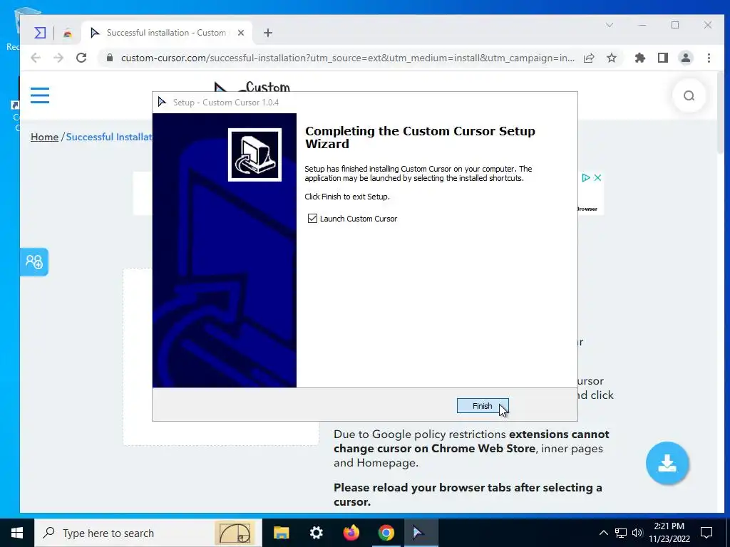Click the taskbar search box
This screenshot has width=730, height=547.
148,533
